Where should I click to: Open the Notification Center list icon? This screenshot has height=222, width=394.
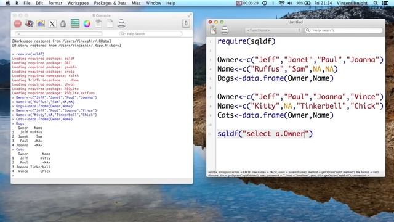[x=385, y=3]
